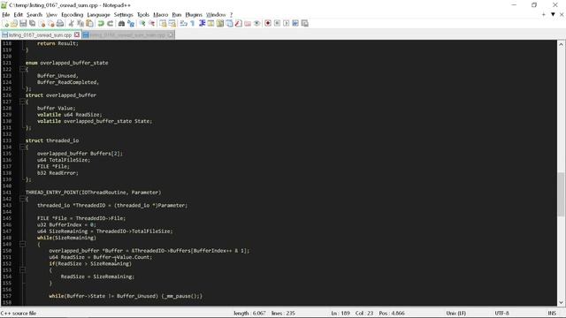Save the current file using Save icon
The image size is (566, 318).
[23, 24]
